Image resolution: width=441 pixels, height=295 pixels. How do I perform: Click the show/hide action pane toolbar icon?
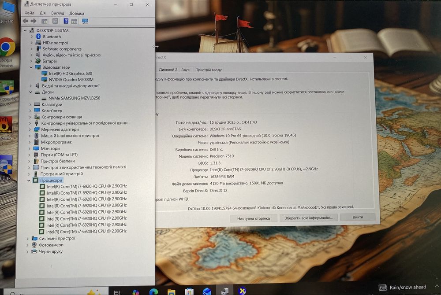coord(74,21)
